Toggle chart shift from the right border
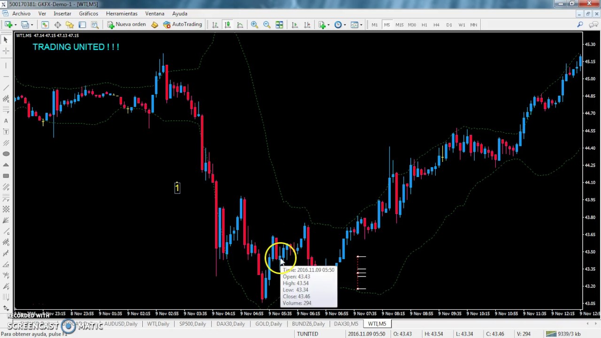 tap(307, 25)
